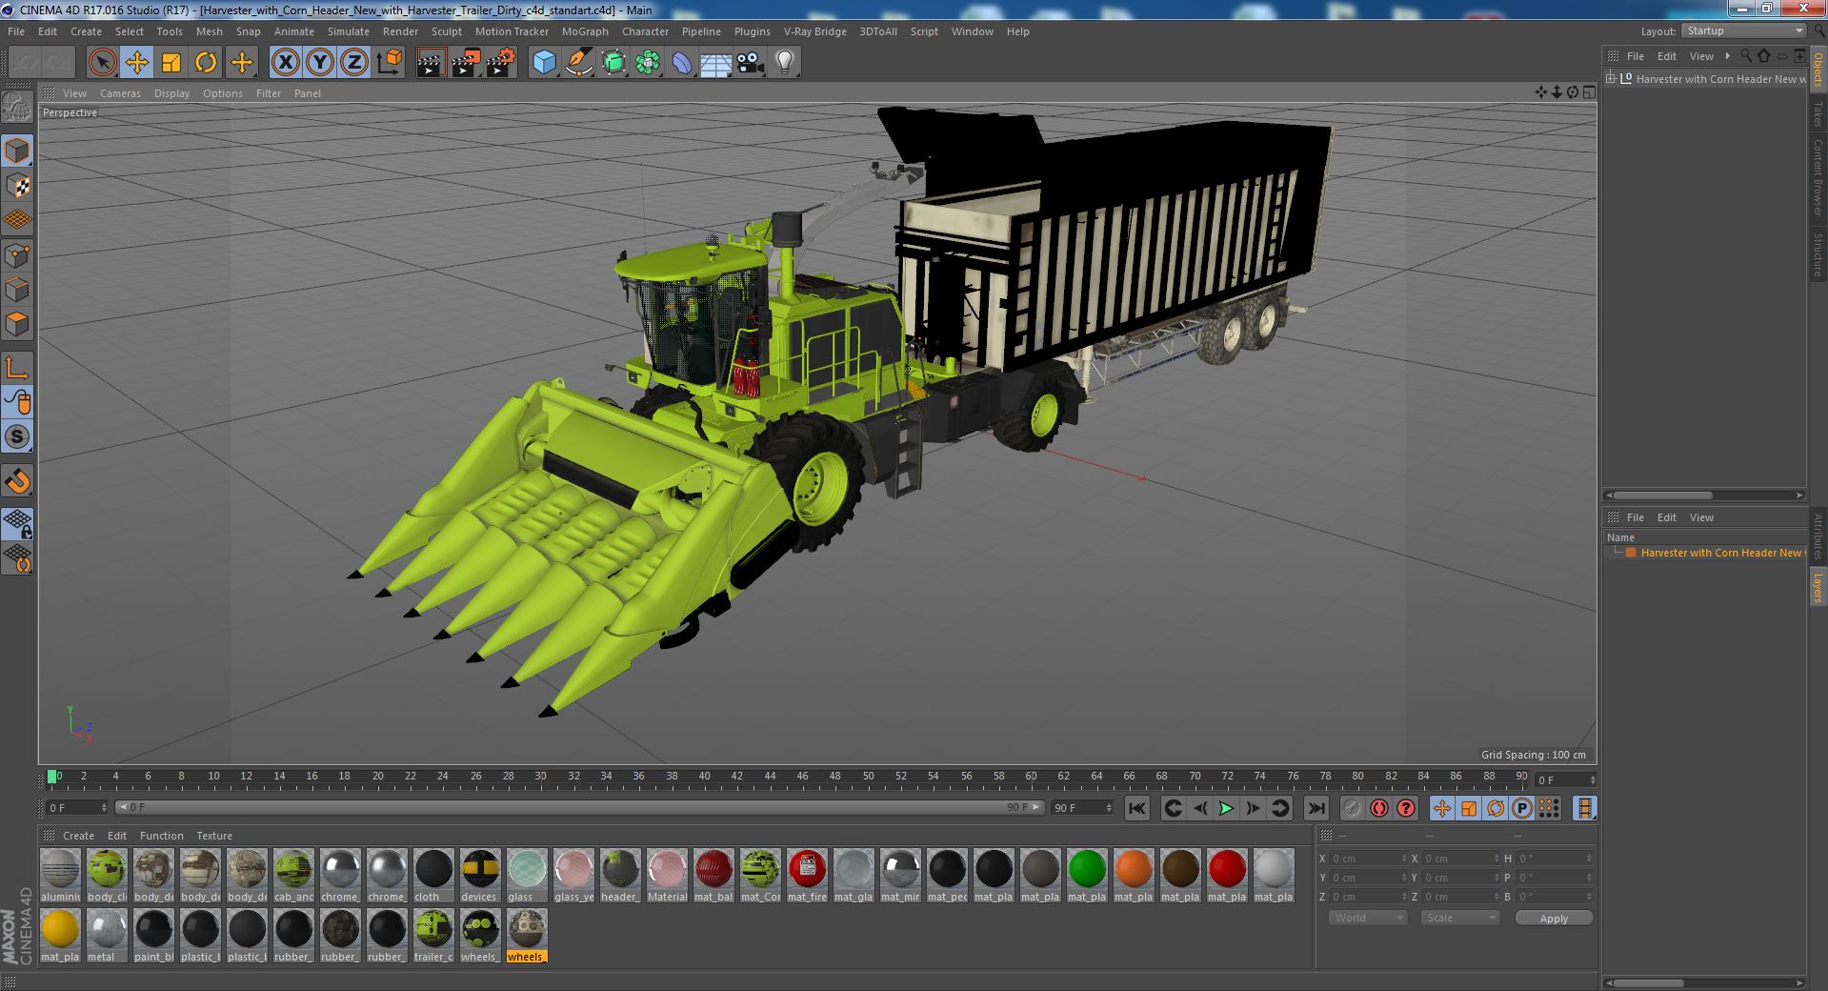Open viewport Display menu

(x=171, y=93)
